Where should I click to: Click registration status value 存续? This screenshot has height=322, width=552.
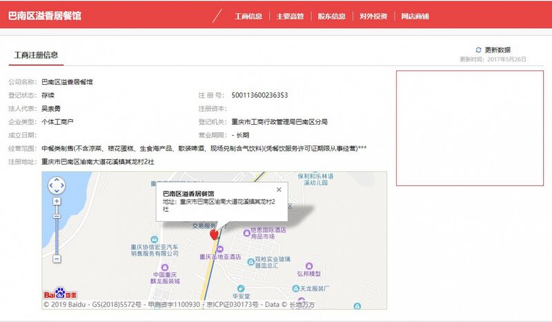[48, 95]
